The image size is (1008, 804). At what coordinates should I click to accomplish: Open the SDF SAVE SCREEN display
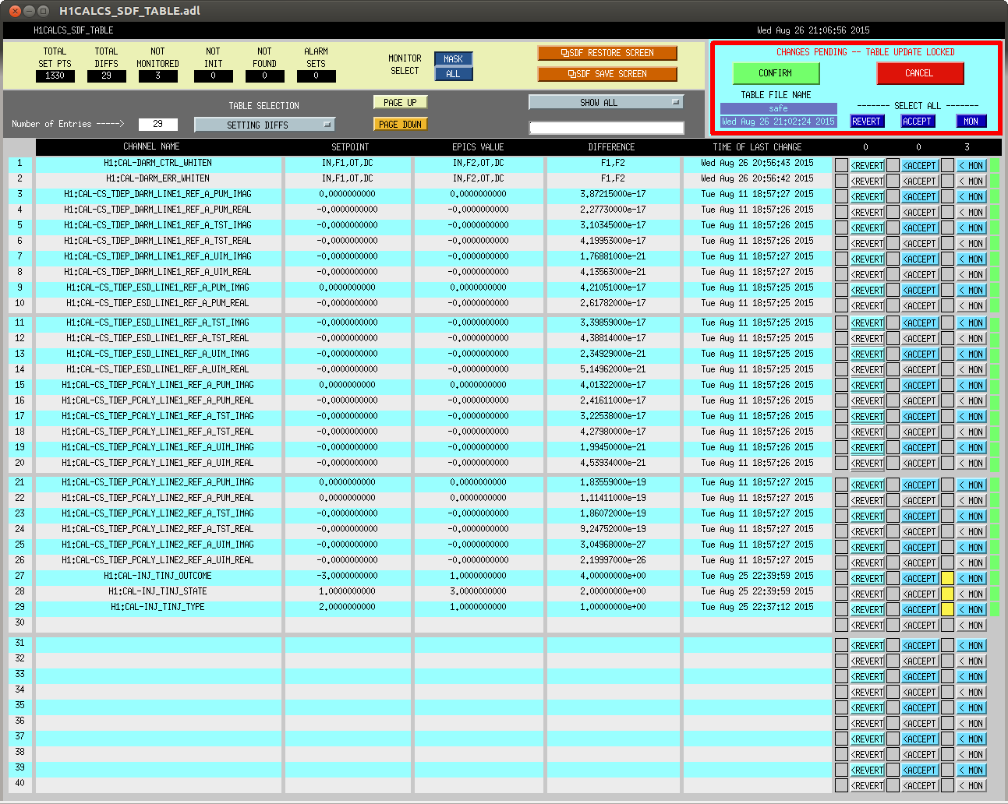point(607,74)
